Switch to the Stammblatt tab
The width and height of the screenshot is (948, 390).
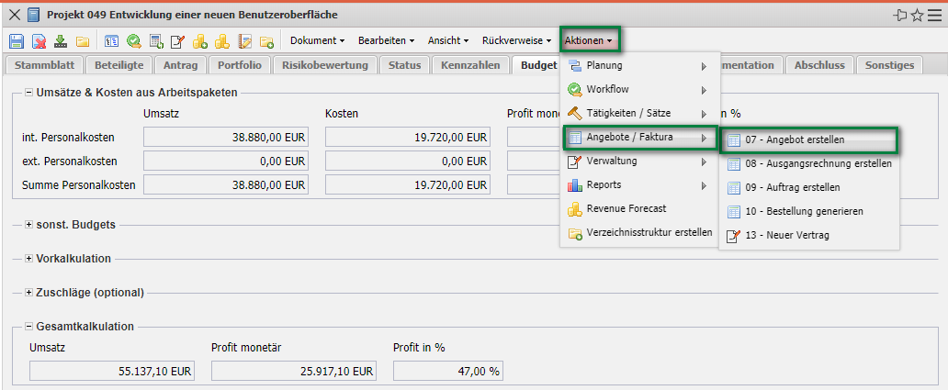[44, 65]
